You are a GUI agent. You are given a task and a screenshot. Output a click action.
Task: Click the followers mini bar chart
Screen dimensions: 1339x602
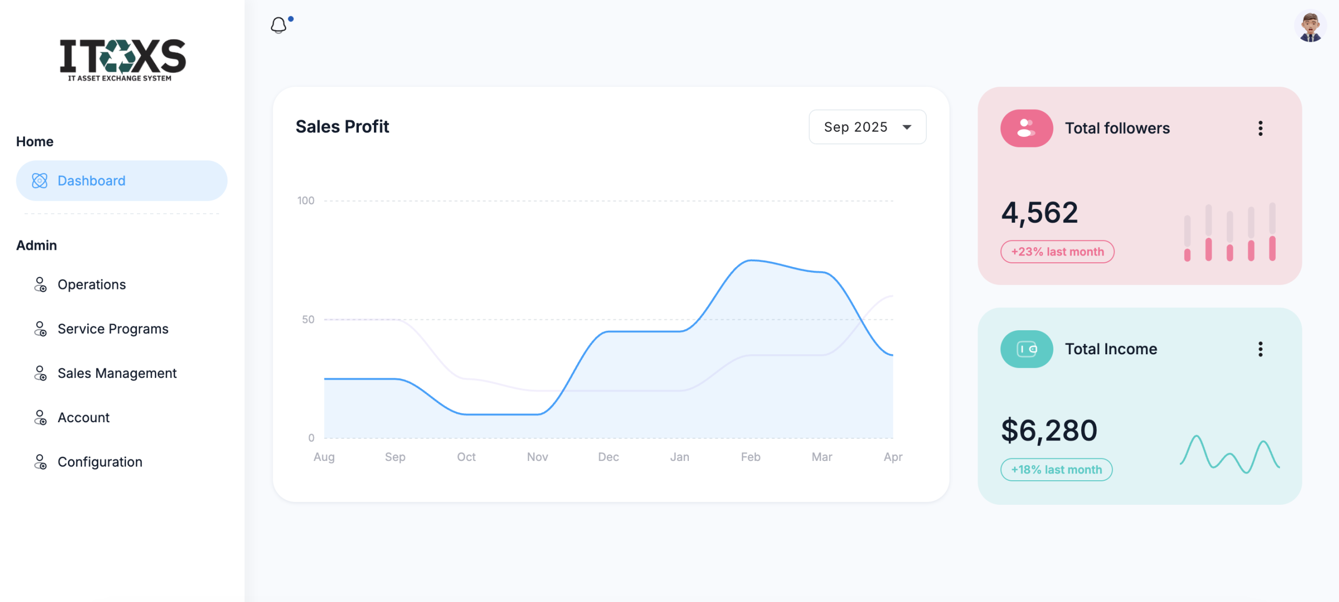click(x=1229, y=233)
